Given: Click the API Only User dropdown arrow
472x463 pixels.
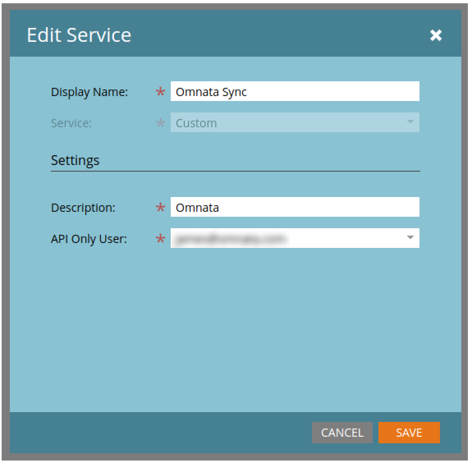Looking at the screenshot, I should coord(410,238).
